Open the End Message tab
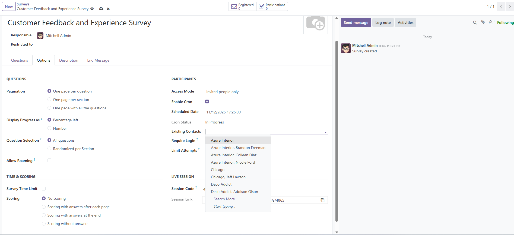Screen dimensions: 514x235 pyautogui.click(x=98, y=60)
